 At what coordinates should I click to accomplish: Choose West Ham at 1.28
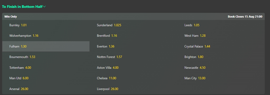point(221,36)
